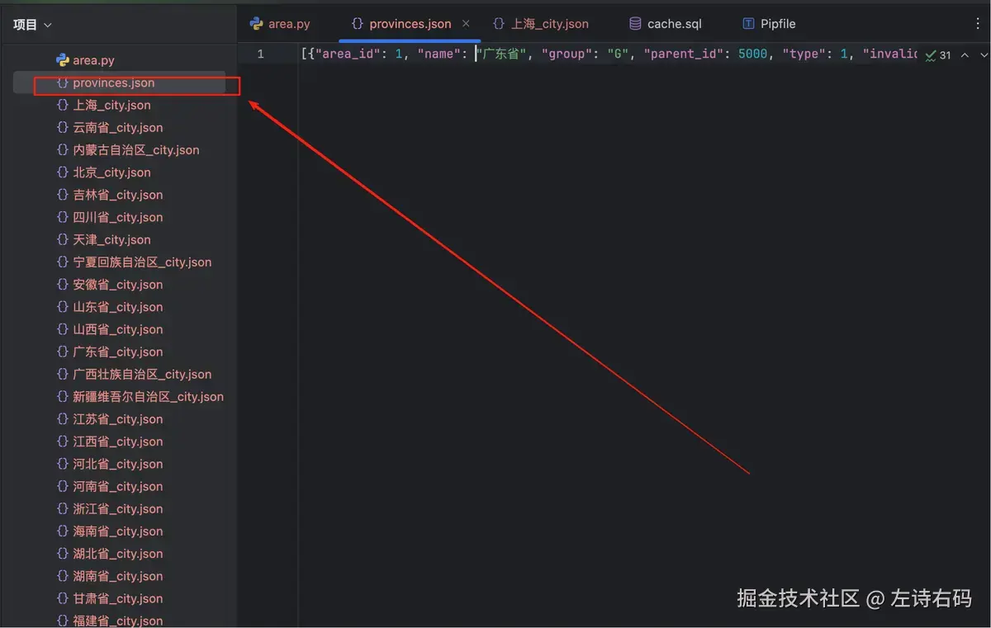Viewport: 991px width, 628px height.
Task: Switch to the 上海_city.json tab
Action: [x=549, y=23]
